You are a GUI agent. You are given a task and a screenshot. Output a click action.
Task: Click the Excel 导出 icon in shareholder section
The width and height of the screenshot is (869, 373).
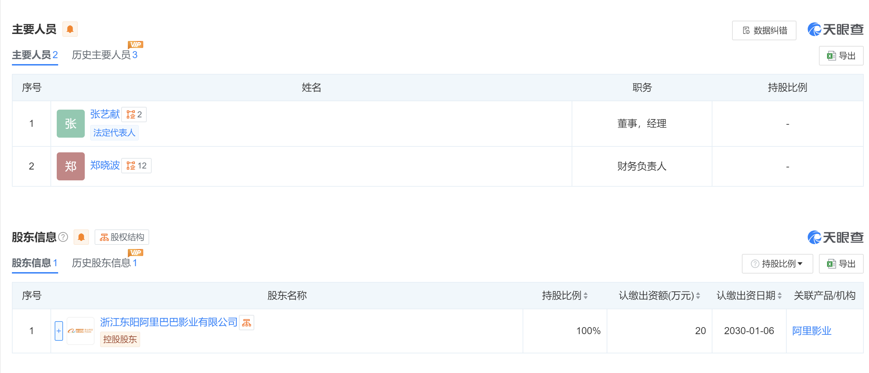click(841, 263)
